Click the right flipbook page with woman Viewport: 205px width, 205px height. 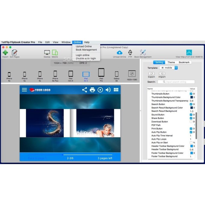click(x=95, y=123)
